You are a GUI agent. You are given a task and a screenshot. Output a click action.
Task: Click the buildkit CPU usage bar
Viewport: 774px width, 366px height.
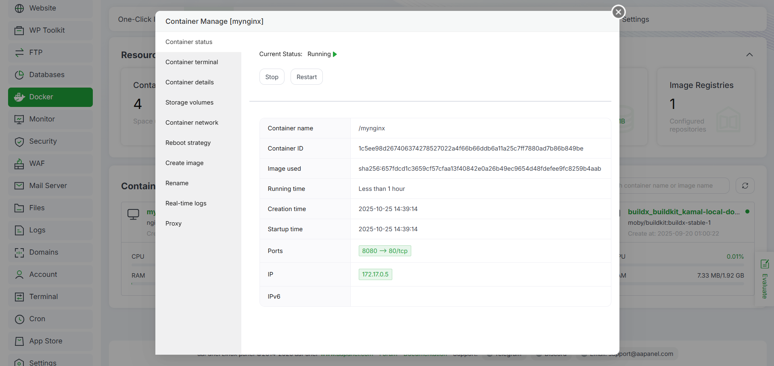click(x=682, y=265)
